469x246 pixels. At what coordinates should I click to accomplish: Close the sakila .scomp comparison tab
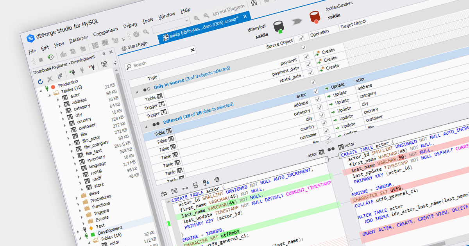(245, 16)
